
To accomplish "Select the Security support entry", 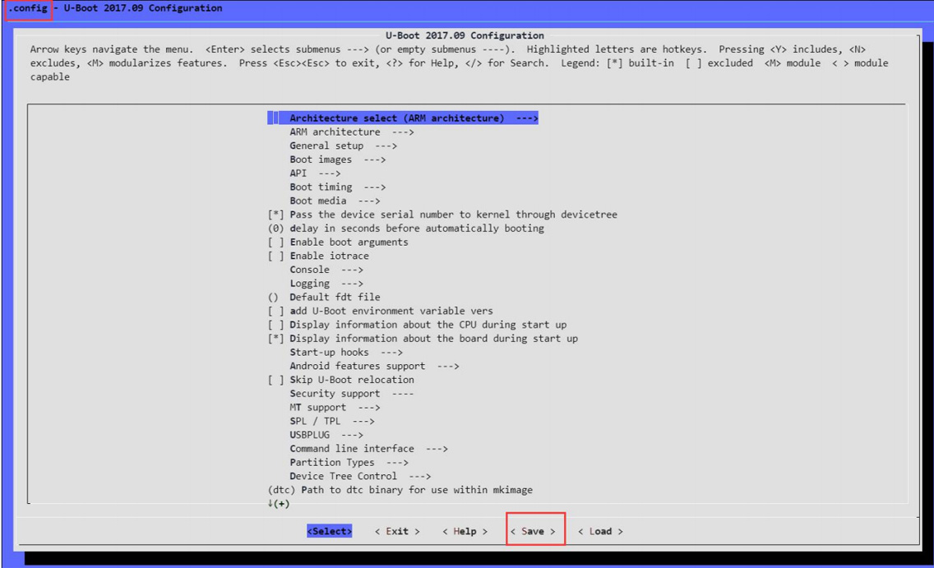I will pos(351,394).
